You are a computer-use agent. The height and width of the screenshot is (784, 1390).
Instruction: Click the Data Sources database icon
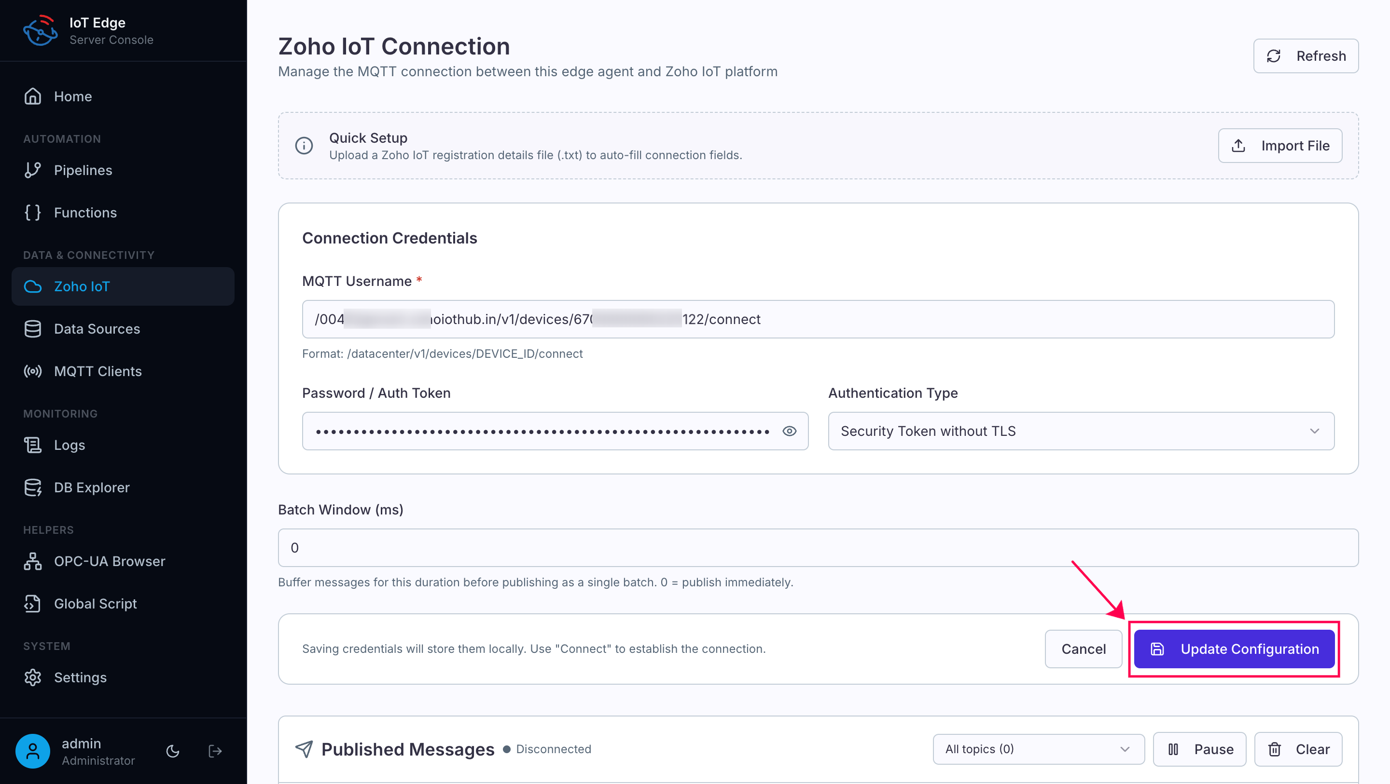33,329
